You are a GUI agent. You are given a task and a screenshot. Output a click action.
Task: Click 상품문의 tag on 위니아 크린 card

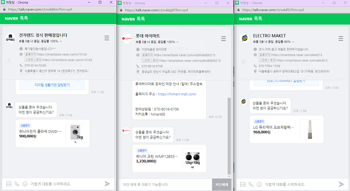coord(142,150)
